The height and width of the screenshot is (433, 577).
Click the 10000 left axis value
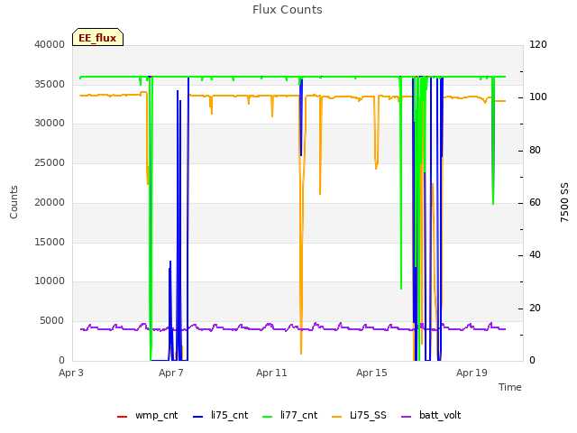pyautogui.click(x=50, y=281)
